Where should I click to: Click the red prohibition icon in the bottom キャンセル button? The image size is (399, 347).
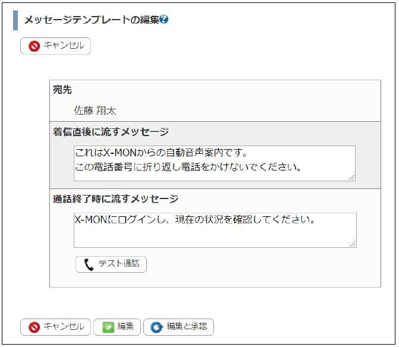tap(34, 327)
